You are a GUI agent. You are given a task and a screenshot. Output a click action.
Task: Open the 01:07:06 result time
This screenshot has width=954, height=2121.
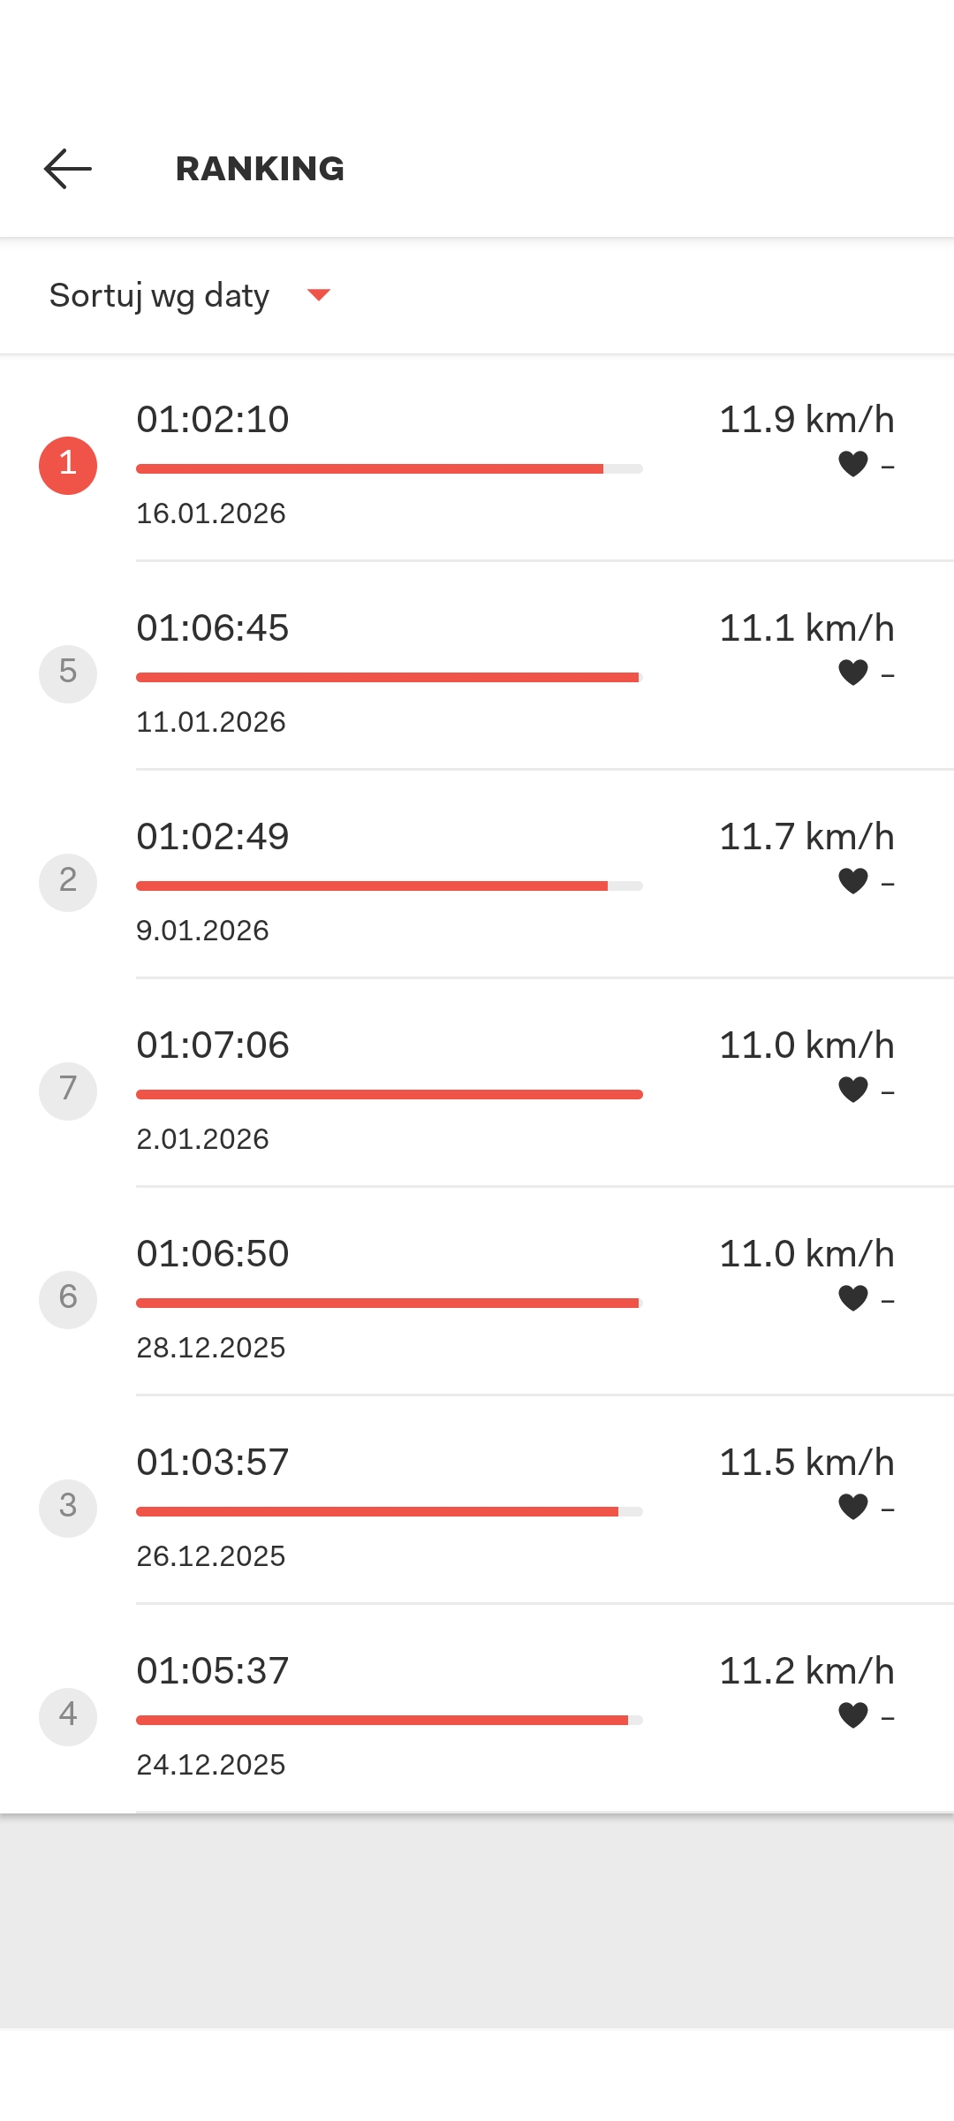point(213,1045)
